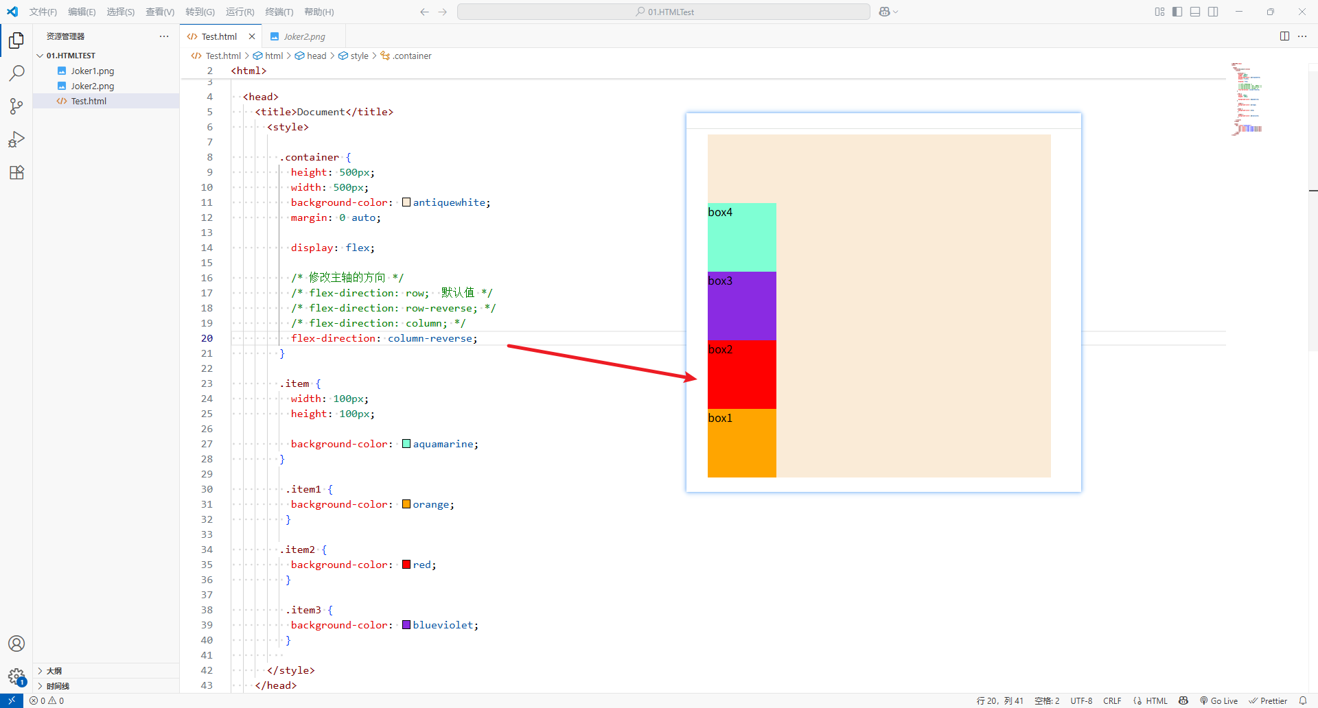Open the Source Control view
The image size is (1318, 708).
coord(16,106)
